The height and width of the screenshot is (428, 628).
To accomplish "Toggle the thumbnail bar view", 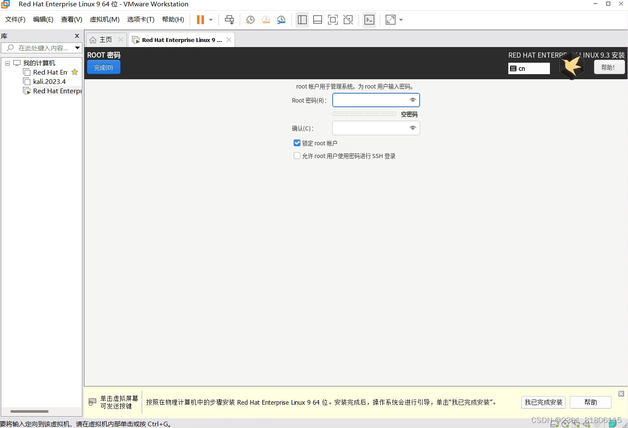I will [317, 19].
